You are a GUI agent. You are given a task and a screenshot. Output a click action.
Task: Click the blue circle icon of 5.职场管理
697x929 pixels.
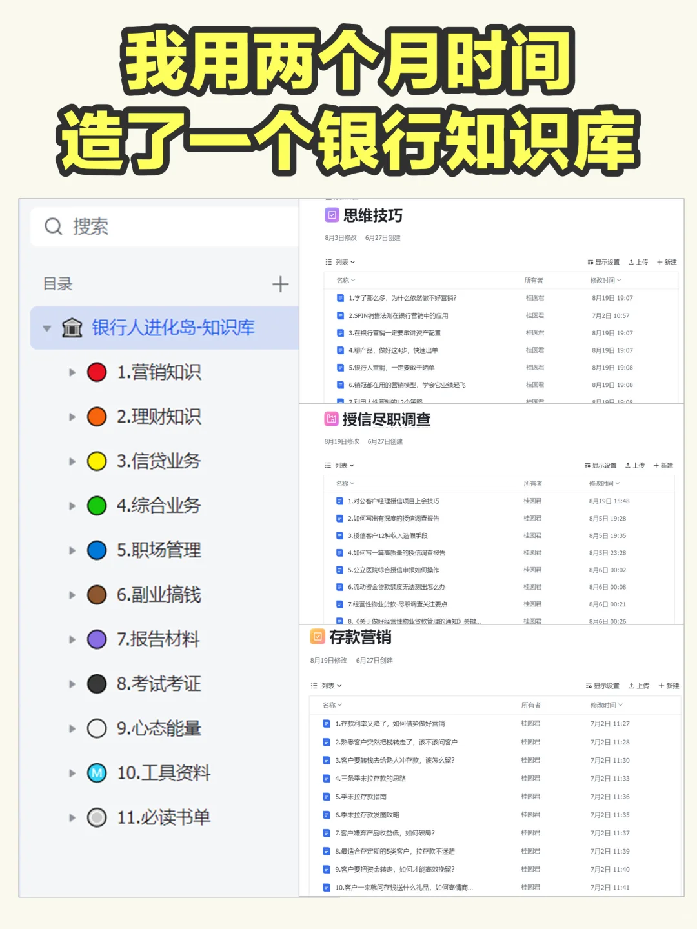97,550
